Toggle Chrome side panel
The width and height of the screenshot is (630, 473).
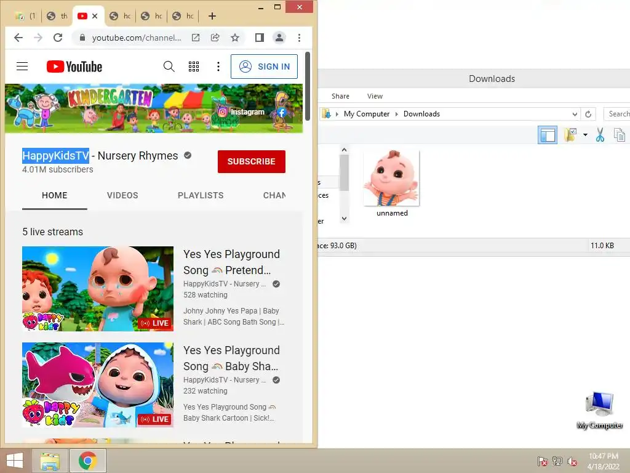[x=260, y=38]
